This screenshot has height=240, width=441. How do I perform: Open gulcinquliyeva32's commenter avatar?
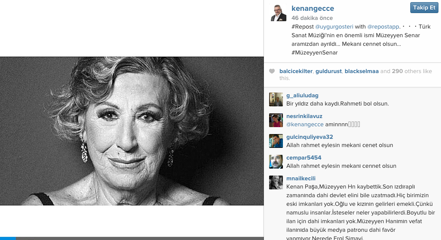click(276, 141)
